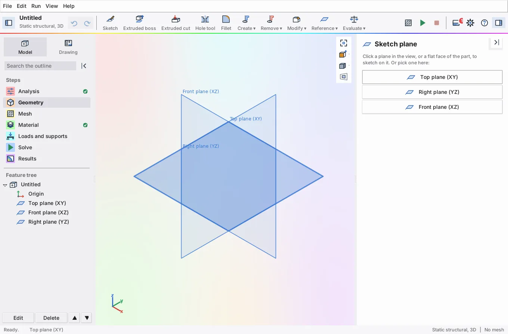Open the Reference dropdown menu
508x334 pixels.
(325, 23)
